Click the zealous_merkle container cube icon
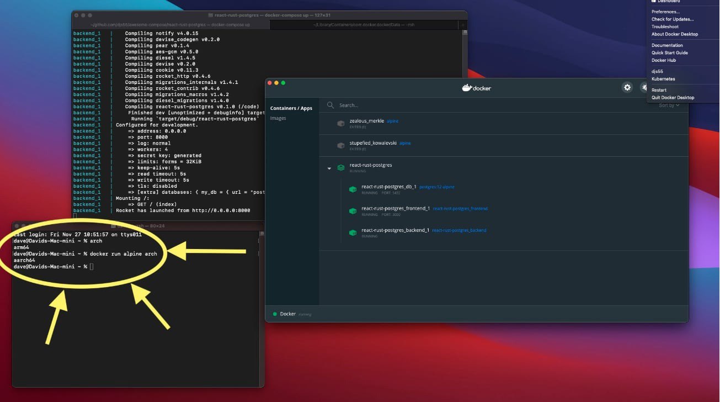 (341, 123)
